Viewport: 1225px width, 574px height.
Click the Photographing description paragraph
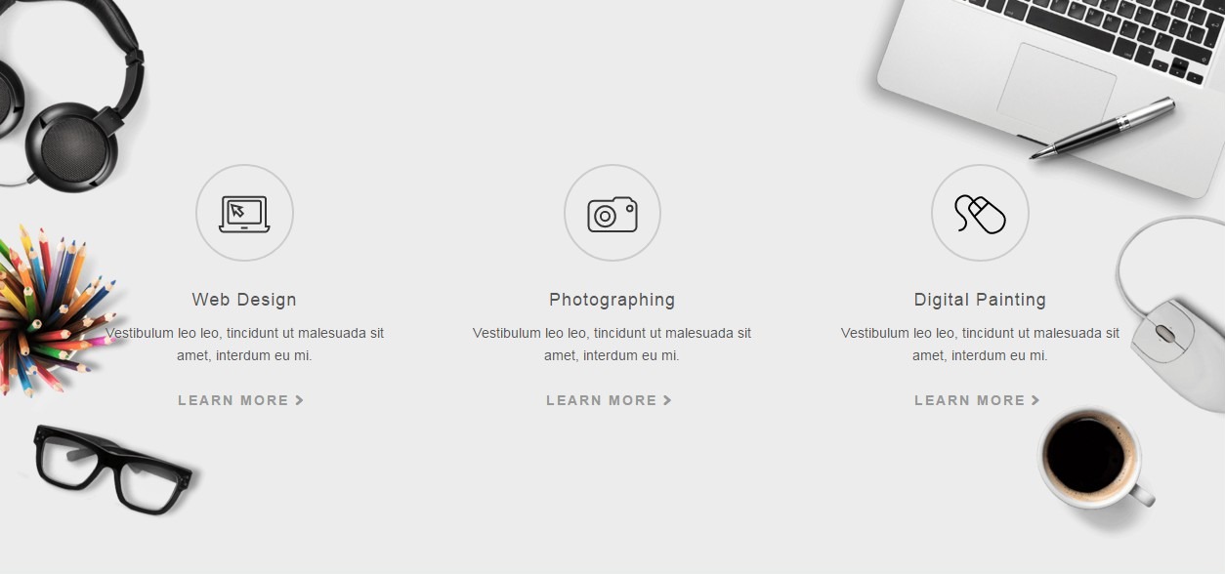pyautogui.click(x=612, y=345)
